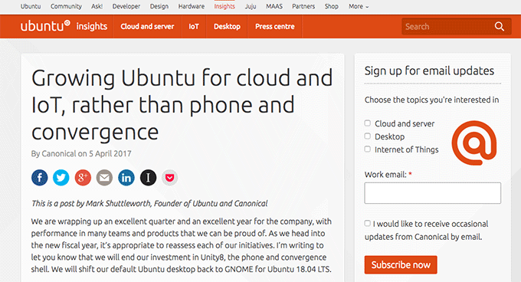Share the article via the email icon
521x282 pixels.
pyautogui.click(x=104, y=178)
